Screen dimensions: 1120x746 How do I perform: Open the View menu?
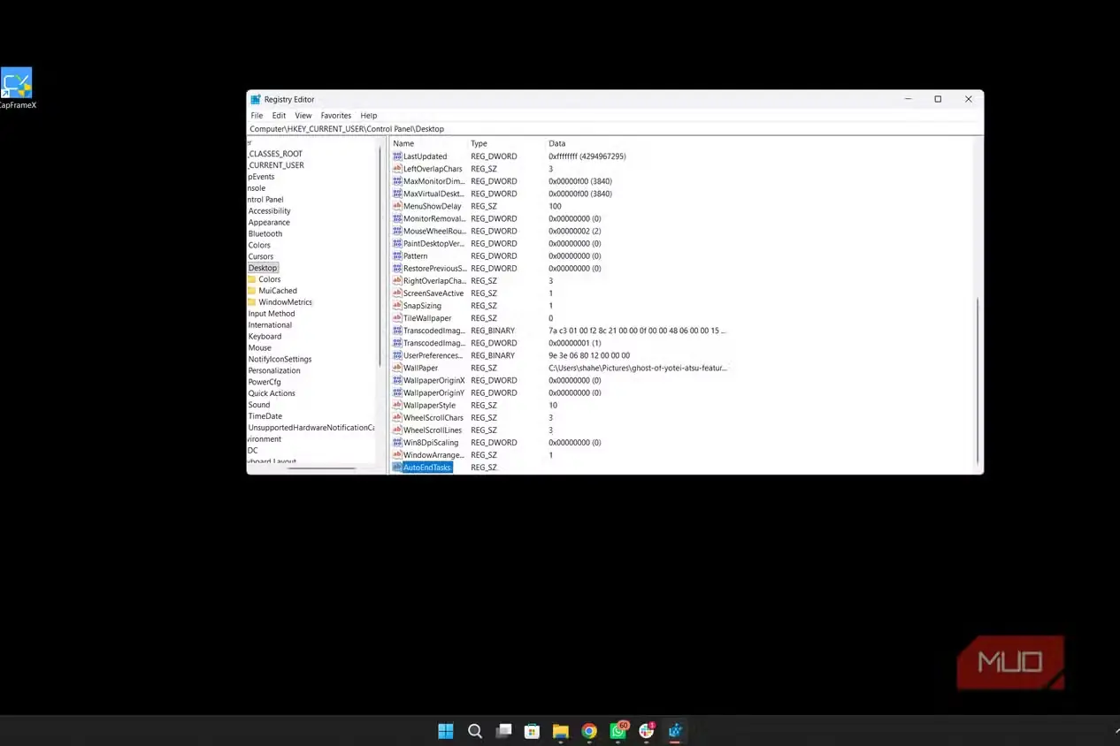click(x=303, y=116)
